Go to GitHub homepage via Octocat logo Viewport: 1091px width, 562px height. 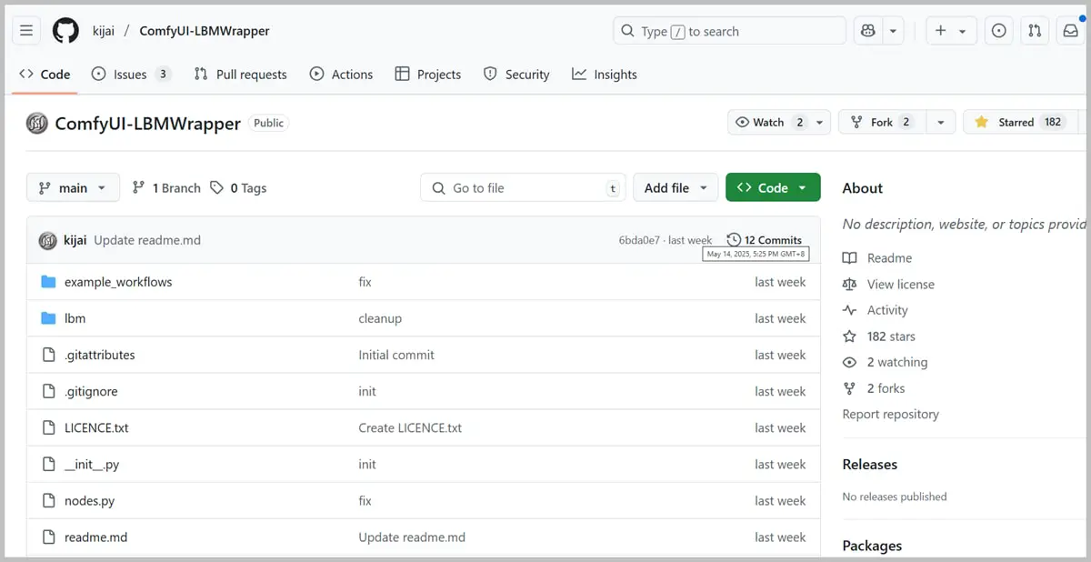point(65,31)
